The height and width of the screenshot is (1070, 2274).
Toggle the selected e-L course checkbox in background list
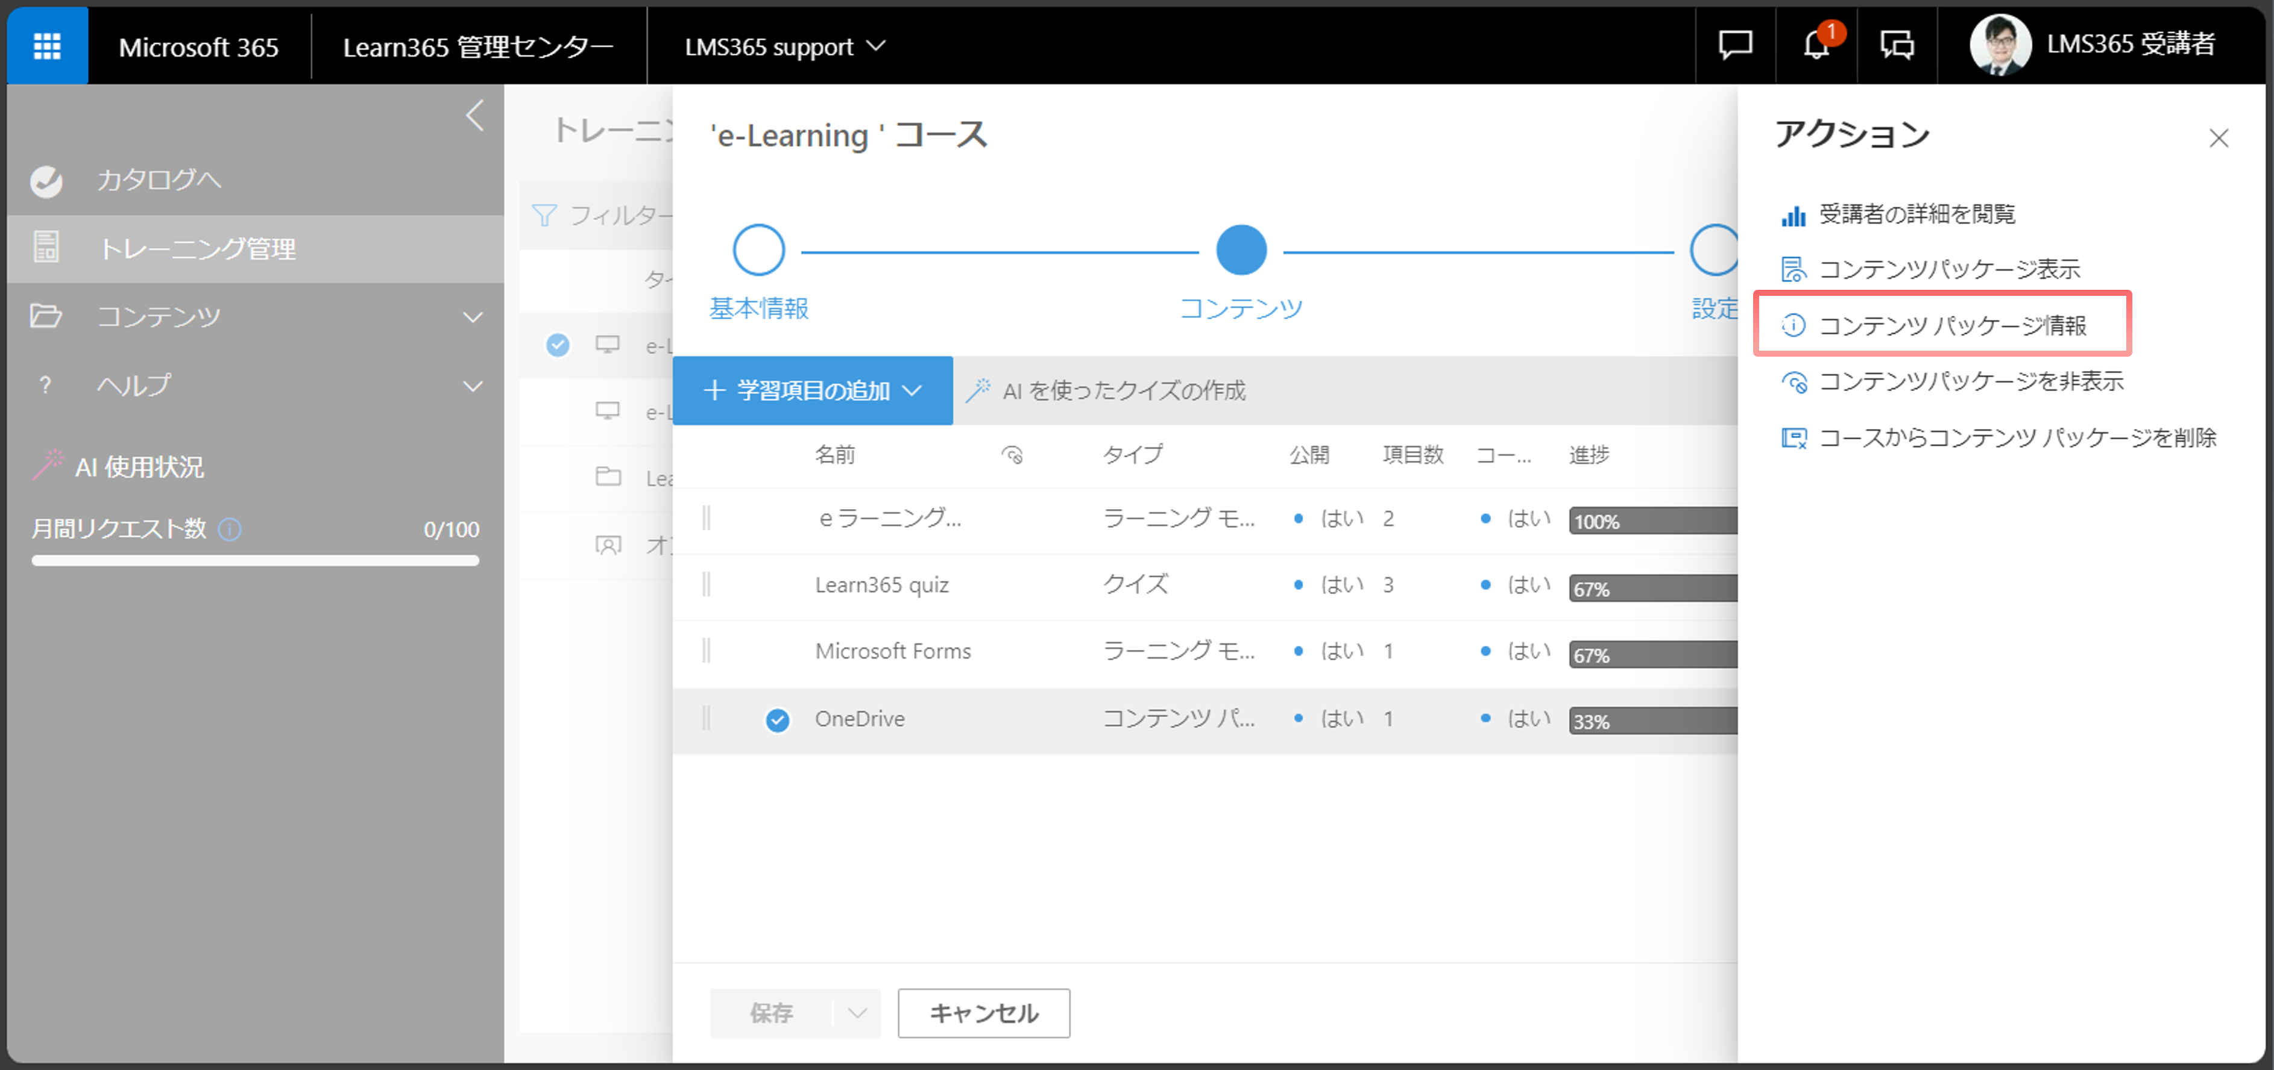[x=558, y=345]
